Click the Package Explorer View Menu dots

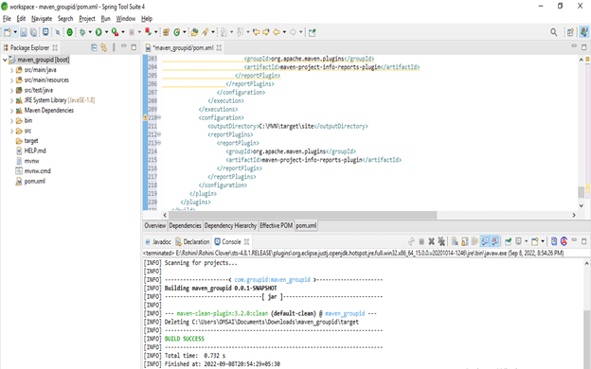[114, 47]
